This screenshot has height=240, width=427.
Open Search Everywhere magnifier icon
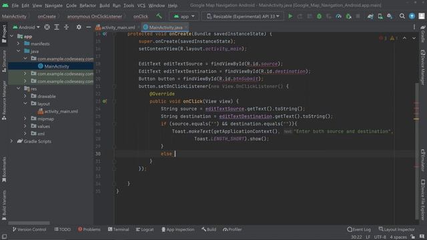(402, 16)
